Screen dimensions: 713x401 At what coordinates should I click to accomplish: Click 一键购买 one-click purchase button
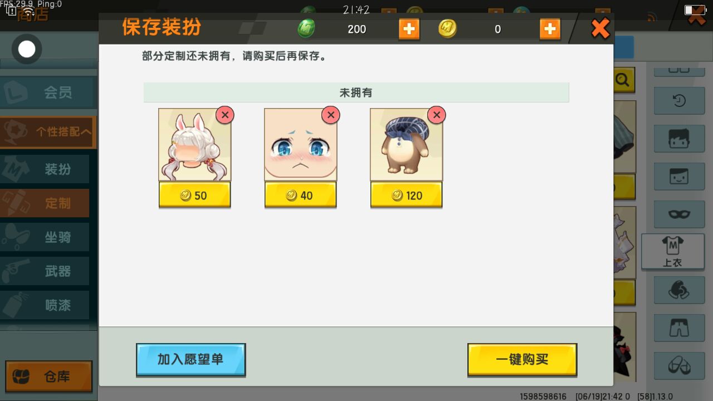pos(522,360)
